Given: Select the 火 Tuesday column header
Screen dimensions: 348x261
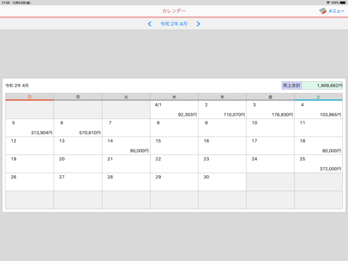Looking at the screenshot, I should (x=126, y=97).
